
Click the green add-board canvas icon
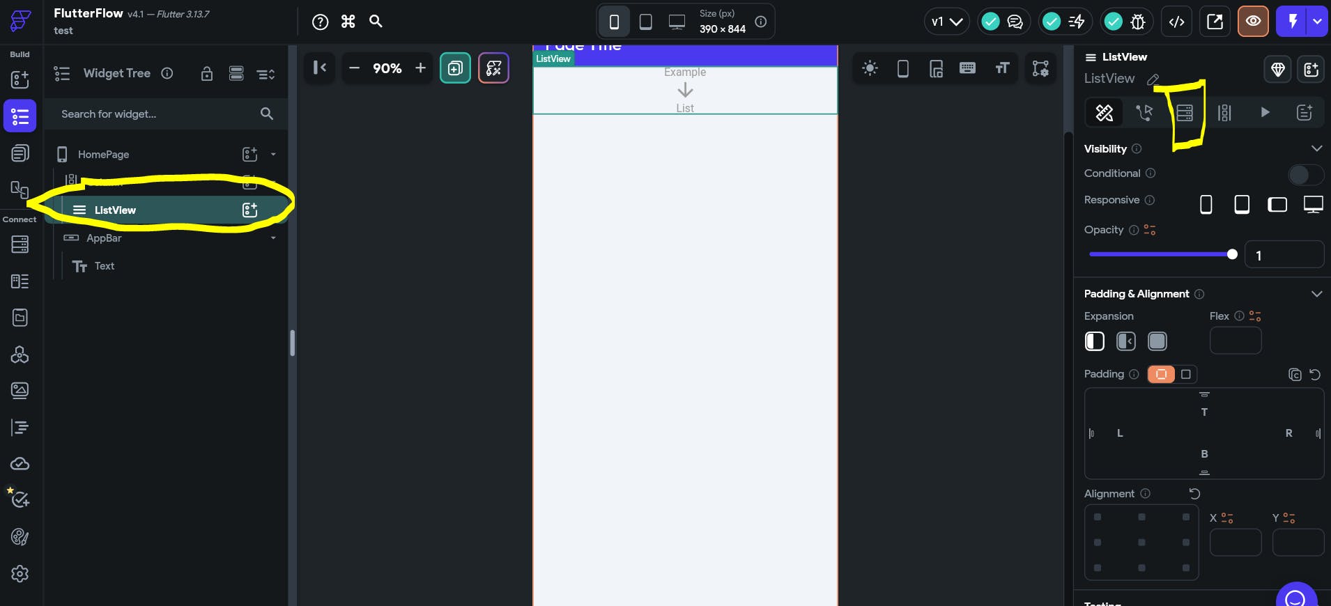(x=455, y=68)
